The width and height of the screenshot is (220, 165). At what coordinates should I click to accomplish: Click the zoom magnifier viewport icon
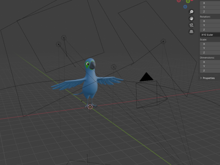[191, 12]
